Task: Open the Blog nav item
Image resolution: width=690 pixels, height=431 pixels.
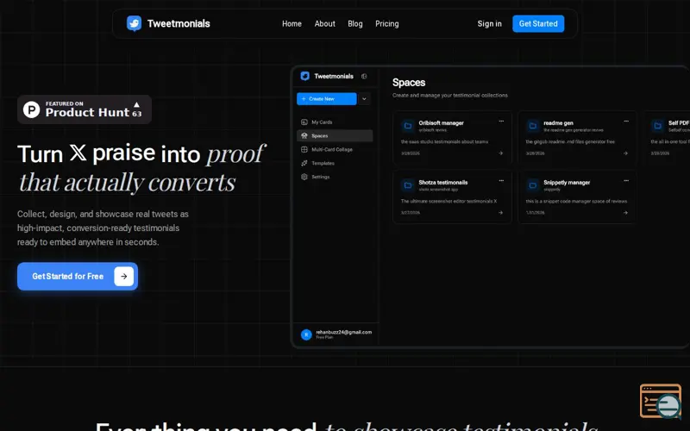Action: pyautogui.click(x=355, y=24)
